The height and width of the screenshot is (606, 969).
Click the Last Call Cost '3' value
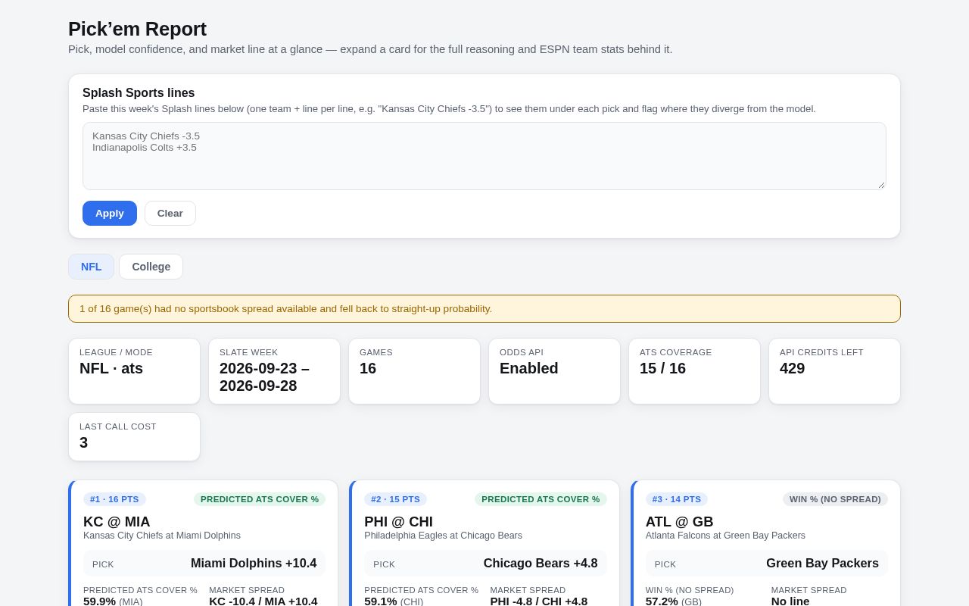(x=84, y=442)
